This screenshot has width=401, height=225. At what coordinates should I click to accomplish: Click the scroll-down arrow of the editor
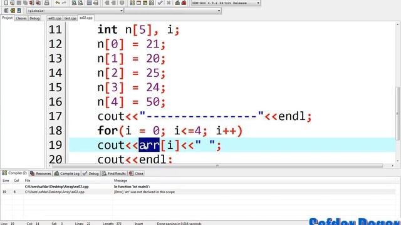tap(398, 161)
